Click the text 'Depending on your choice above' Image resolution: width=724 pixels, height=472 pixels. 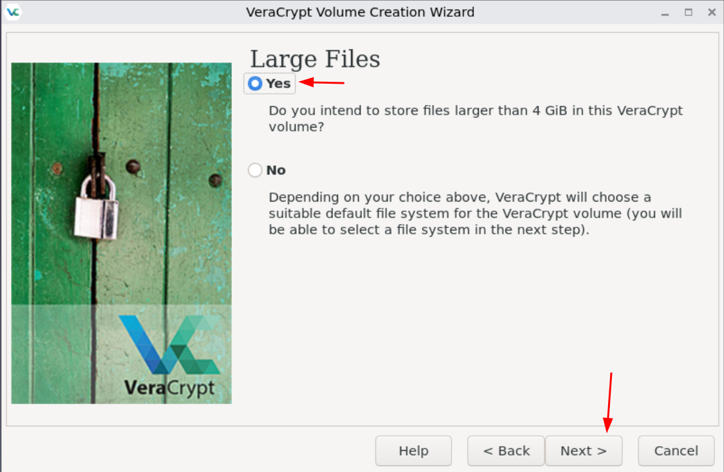(378, 198)
